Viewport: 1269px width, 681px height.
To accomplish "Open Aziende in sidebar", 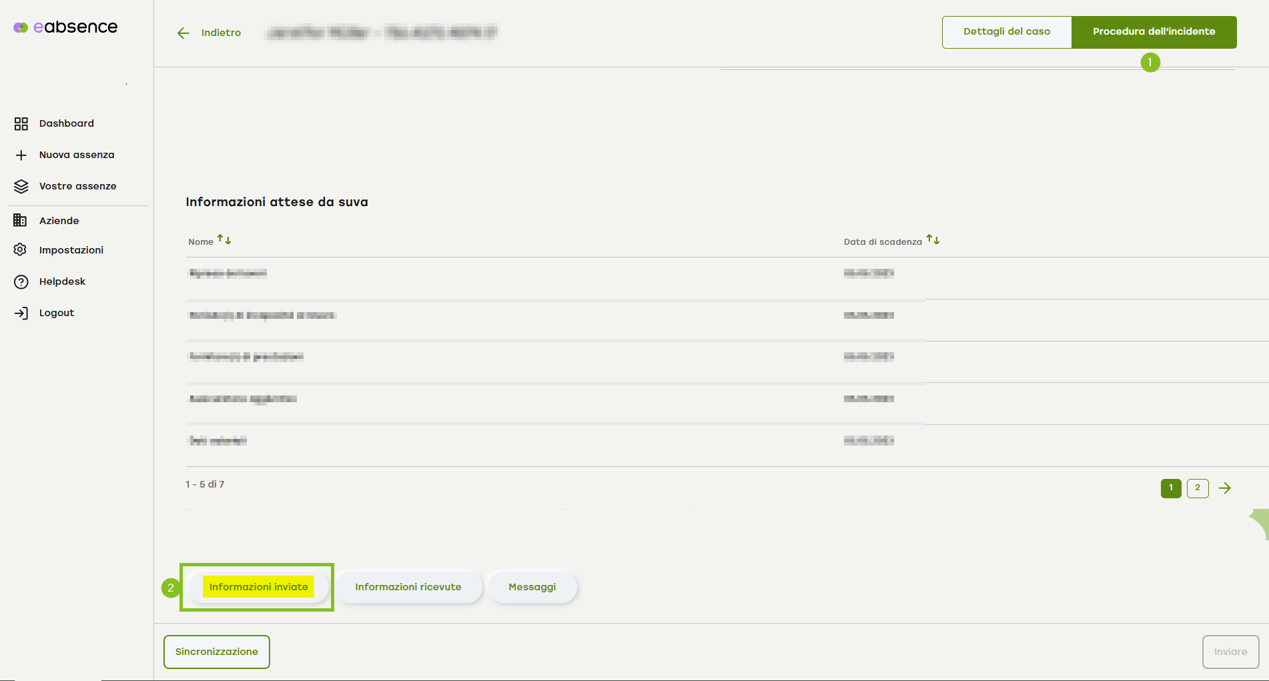I will (59, 221).
